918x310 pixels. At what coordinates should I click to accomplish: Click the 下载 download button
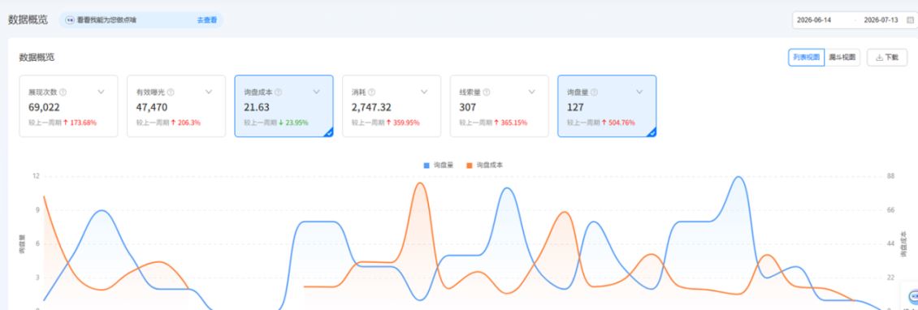[x=887, y=58]
